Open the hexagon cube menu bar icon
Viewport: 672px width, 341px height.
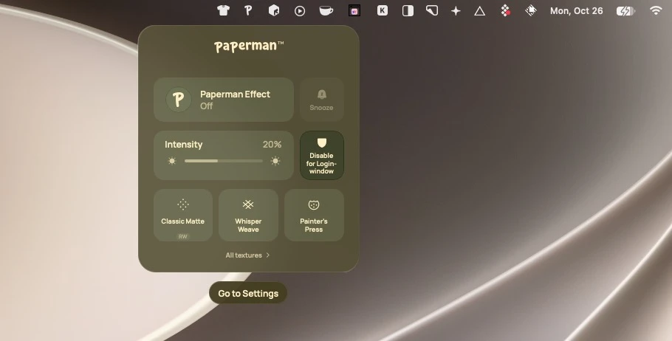(274, 11)
